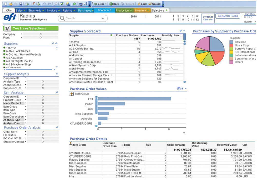257x188 pixels.
Task: Click the Print icon in toolbar
Action: (x=27, y=4)
